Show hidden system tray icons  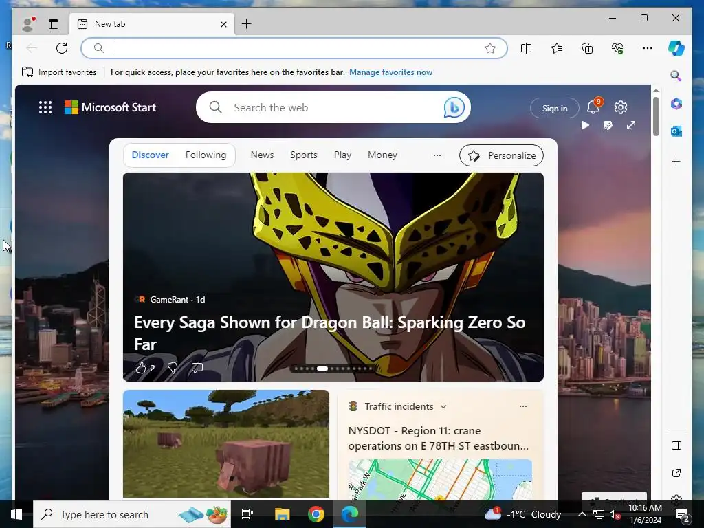(x=582, y=514)
